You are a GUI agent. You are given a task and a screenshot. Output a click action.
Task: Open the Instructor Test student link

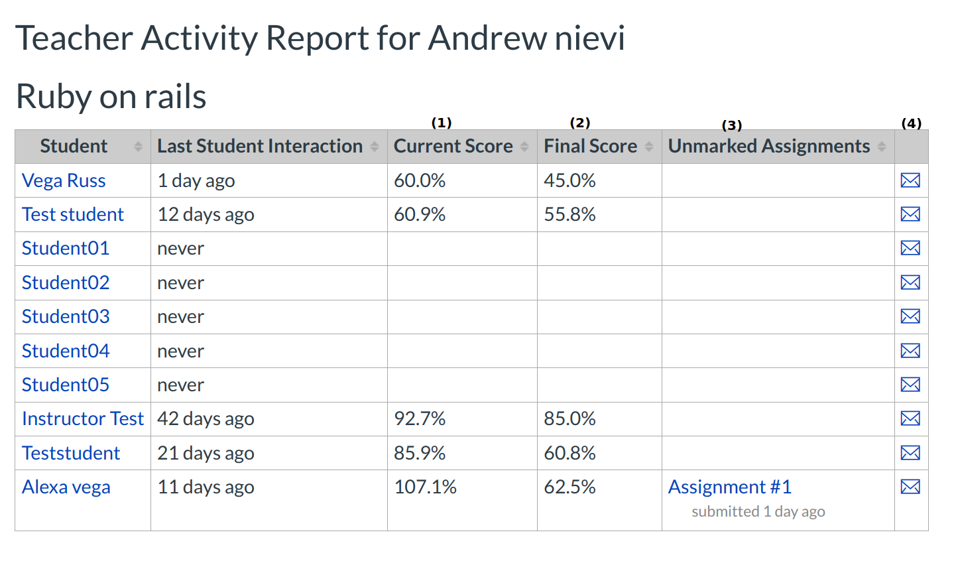coord(83,418)
